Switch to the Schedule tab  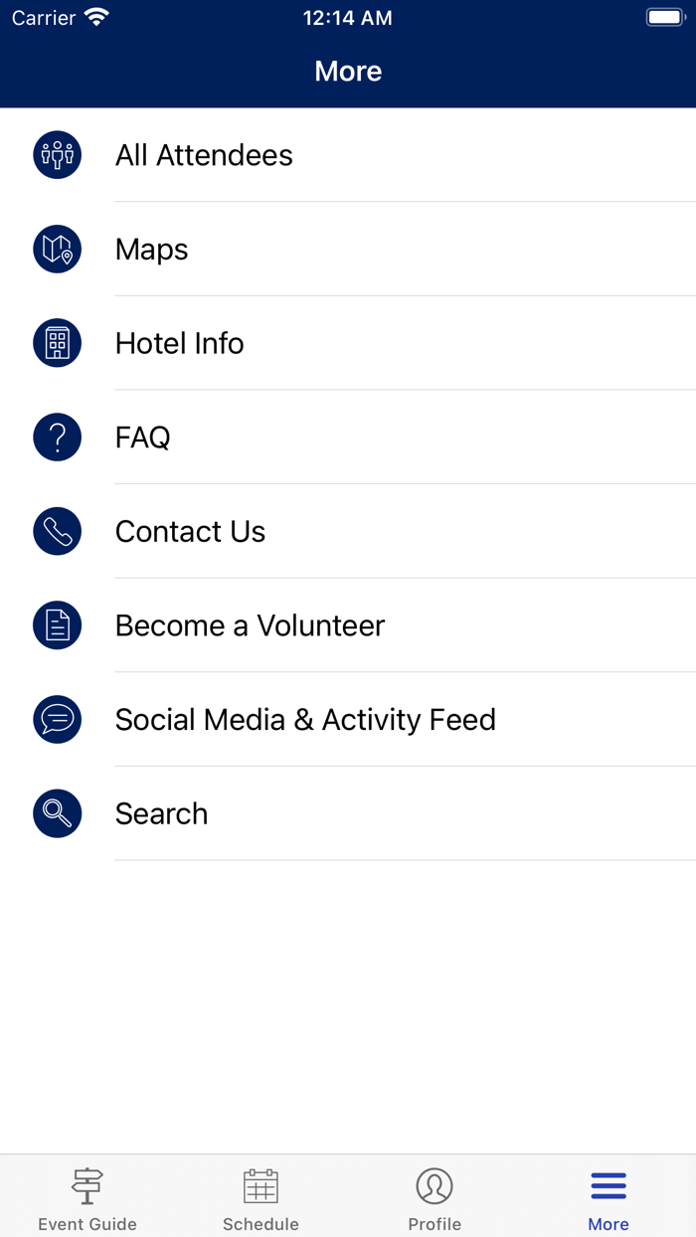(x=261, y=1197)
